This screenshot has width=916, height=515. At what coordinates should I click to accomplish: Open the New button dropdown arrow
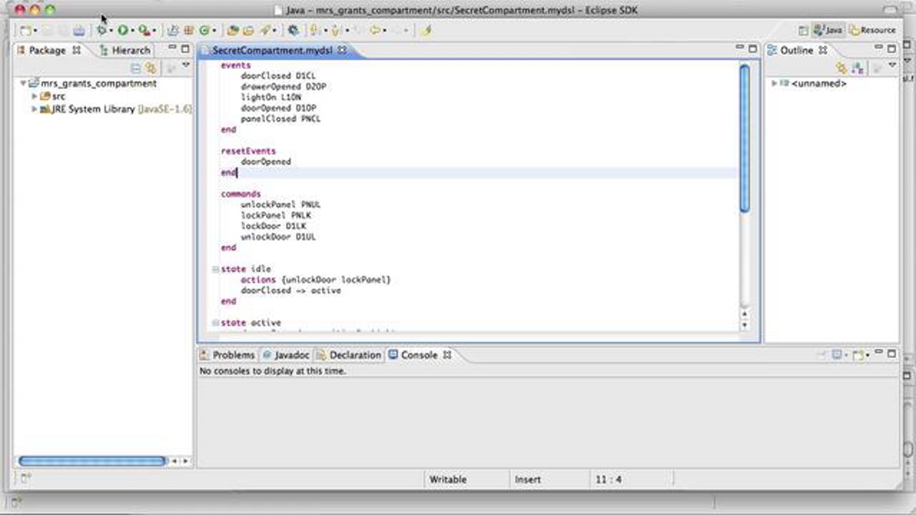pos(35,30)
